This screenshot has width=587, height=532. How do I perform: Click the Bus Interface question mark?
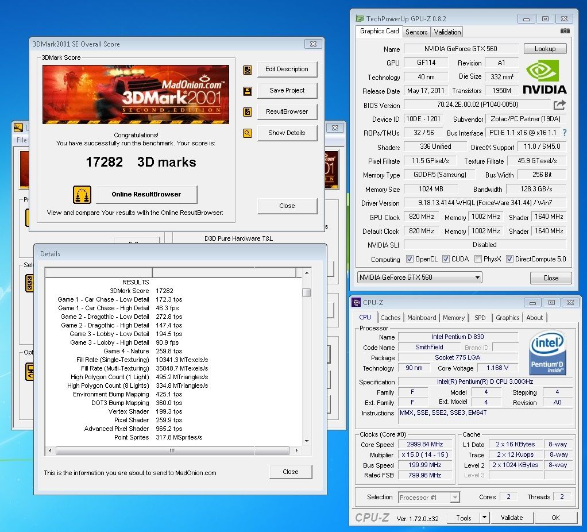click(565, 133)
